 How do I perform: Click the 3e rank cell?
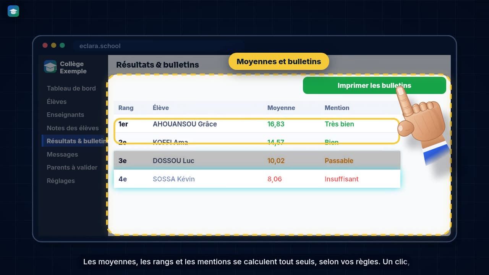click(122, 161)
